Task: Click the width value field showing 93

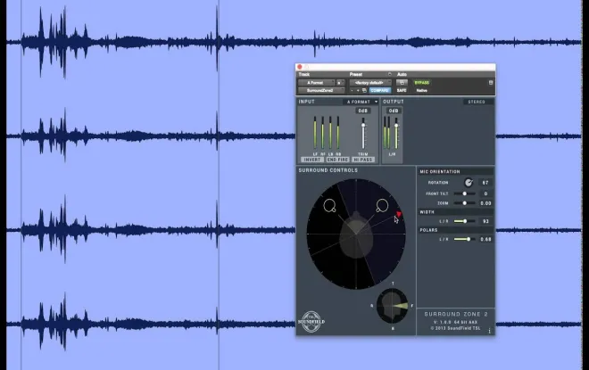Action: point(485,221)
